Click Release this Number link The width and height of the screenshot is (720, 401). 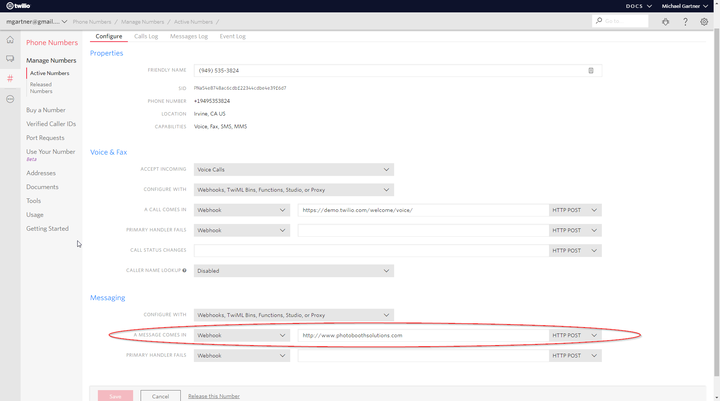point(214,396)
